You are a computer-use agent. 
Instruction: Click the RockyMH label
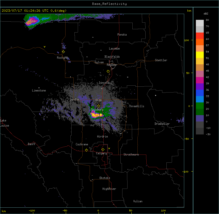click(x=62, y=58)
